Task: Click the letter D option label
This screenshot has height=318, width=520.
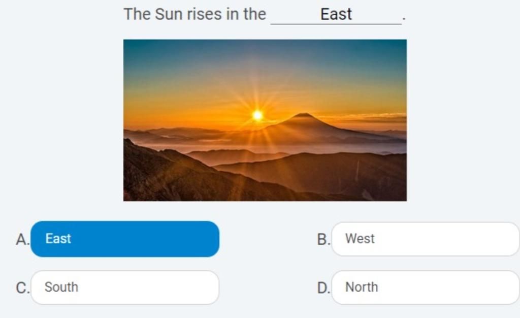Action: point(323,288)
